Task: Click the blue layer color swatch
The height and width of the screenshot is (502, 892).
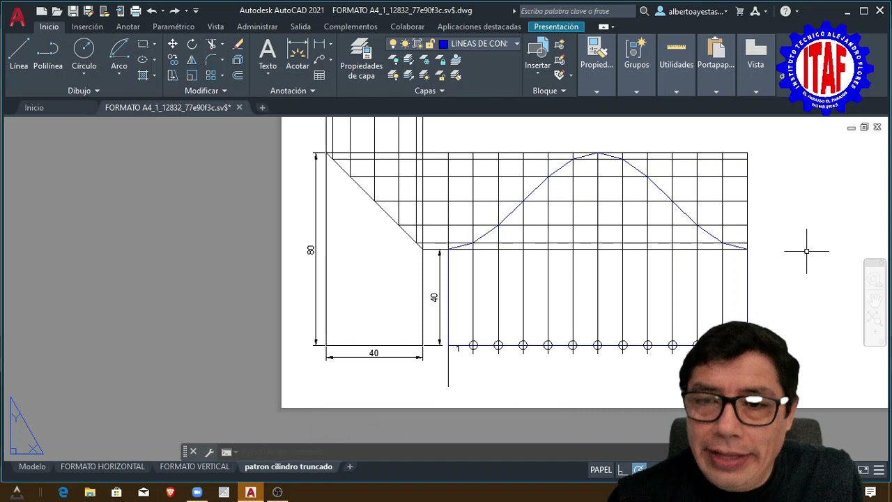Action: (x=443, y=44)
